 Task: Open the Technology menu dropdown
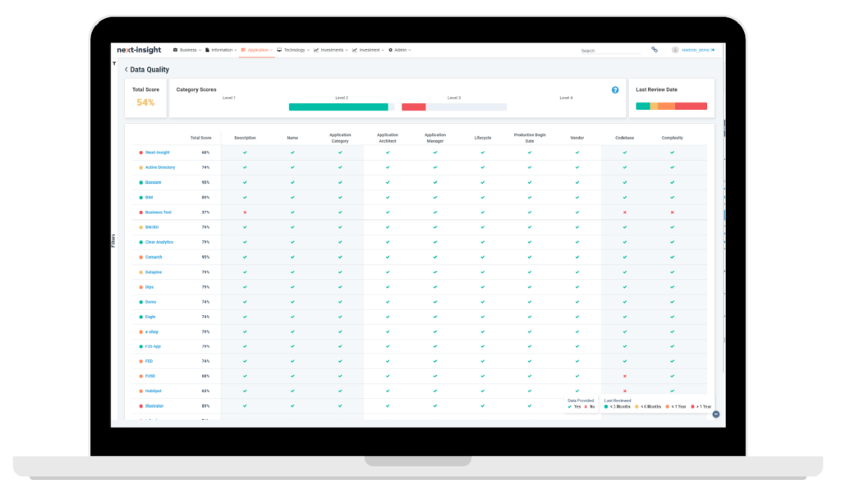click(293, 50)
